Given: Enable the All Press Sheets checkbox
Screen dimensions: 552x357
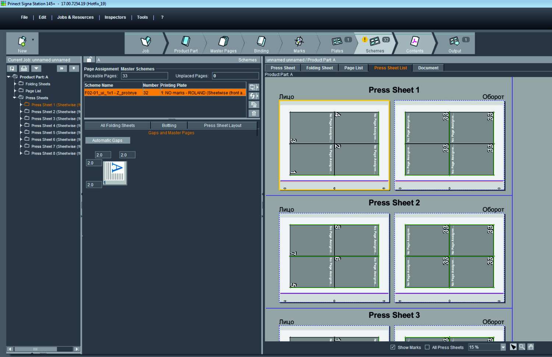Looking at the screenshot, I should [427, 347].
